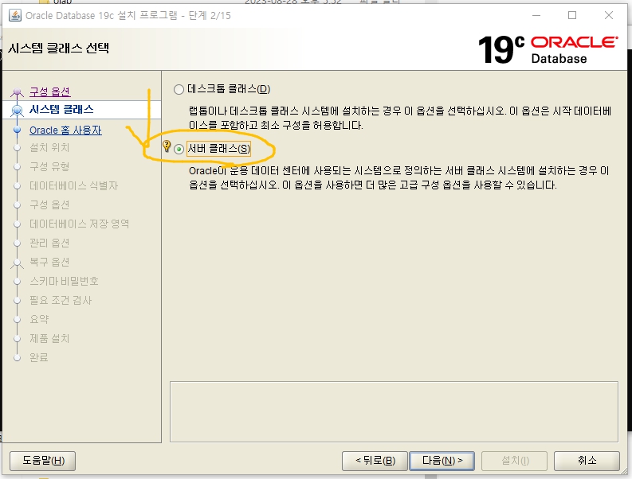Maximize the installer window
This screenshot has height=479, width=632.
point(572,15)
